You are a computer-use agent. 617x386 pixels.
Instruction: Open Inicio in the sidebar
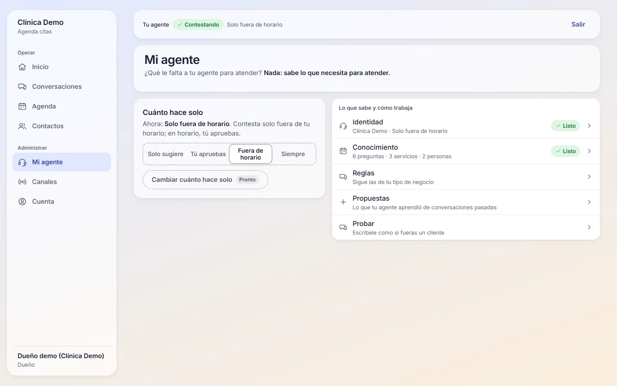[x=62, y=67]
